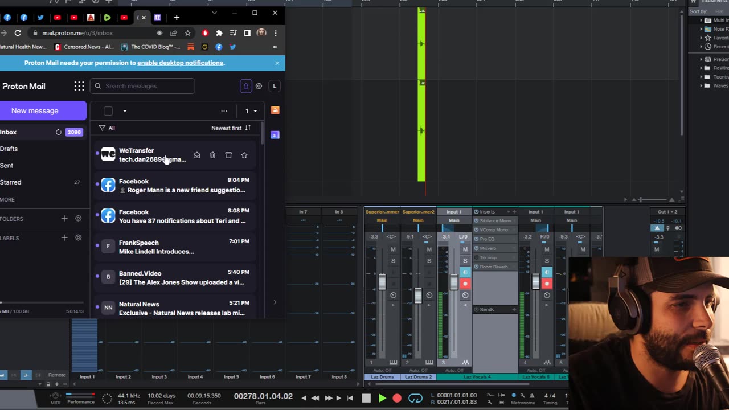This screenshot has height=410, width=729.
Task: Bypass the Pro EQ insert power button
Action: coord(477,239)
